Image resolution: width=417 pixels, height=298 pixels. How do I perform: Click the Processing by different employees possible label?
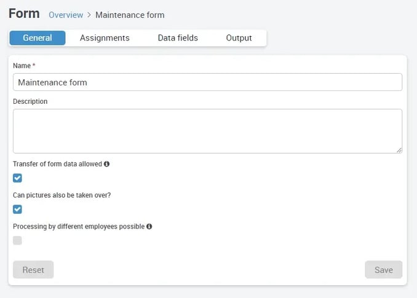(x=79, y=227)
